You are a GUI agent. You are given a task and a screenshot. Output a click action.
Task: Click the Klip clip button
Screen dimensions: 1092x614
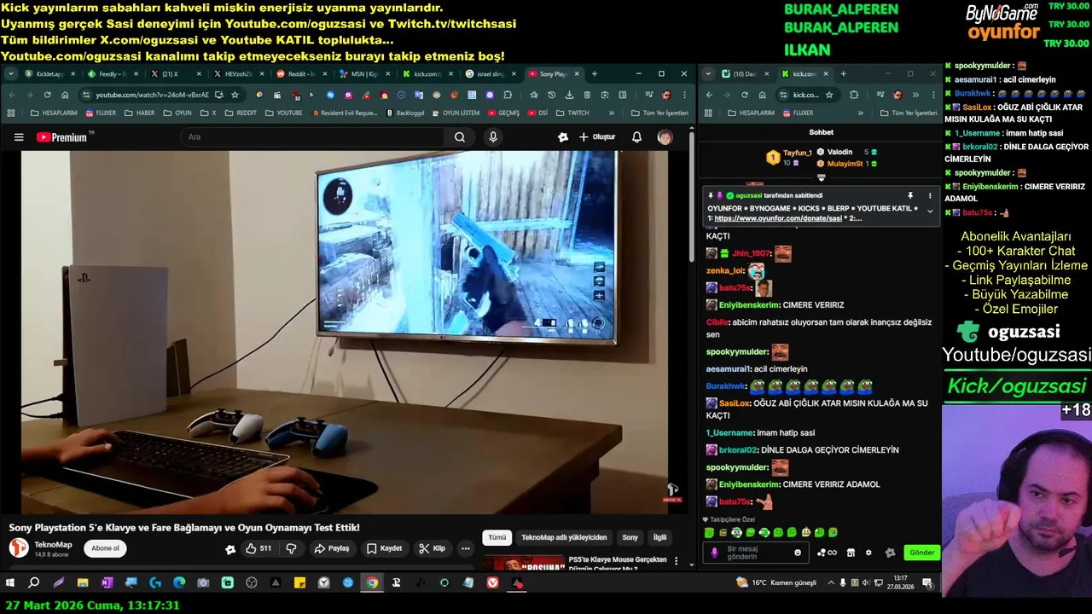432,548
